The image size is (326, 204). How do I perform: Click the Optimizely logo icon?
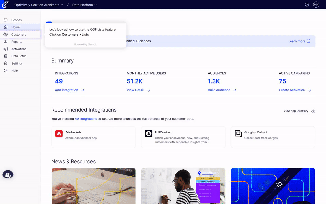(x=5, y=4)
